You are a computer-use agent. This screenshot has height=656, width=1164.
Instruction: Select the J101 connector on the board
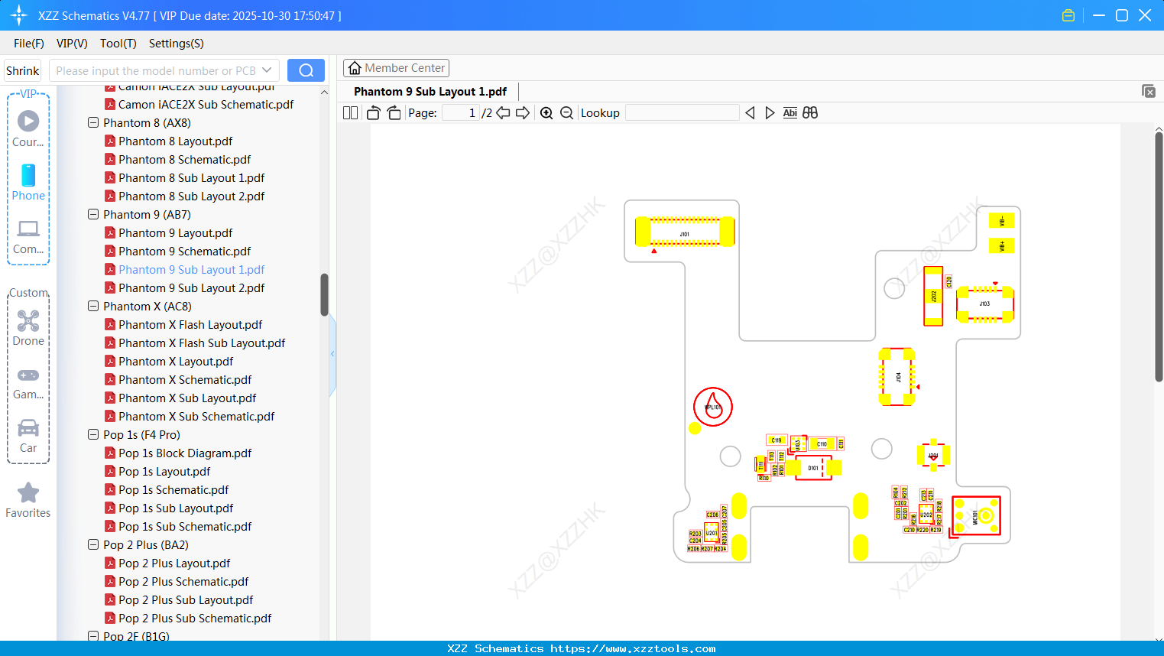tap(685, 232)
